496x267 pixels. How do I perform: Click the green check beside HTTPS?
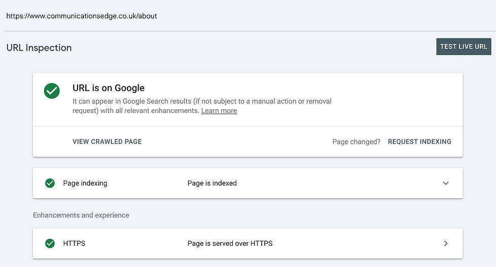50,243
